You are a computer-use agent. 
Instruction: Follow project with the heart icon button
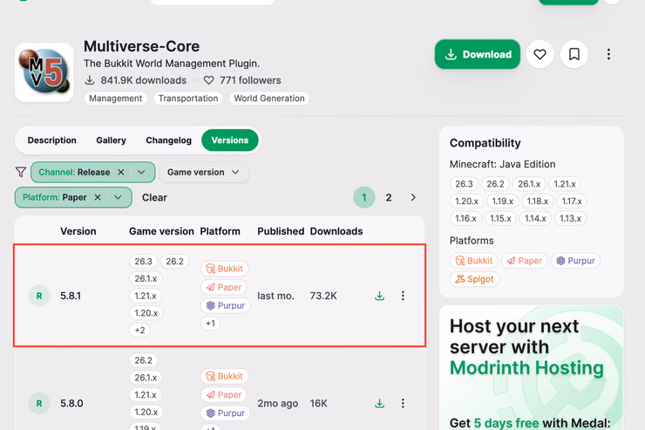coord(540,54)
